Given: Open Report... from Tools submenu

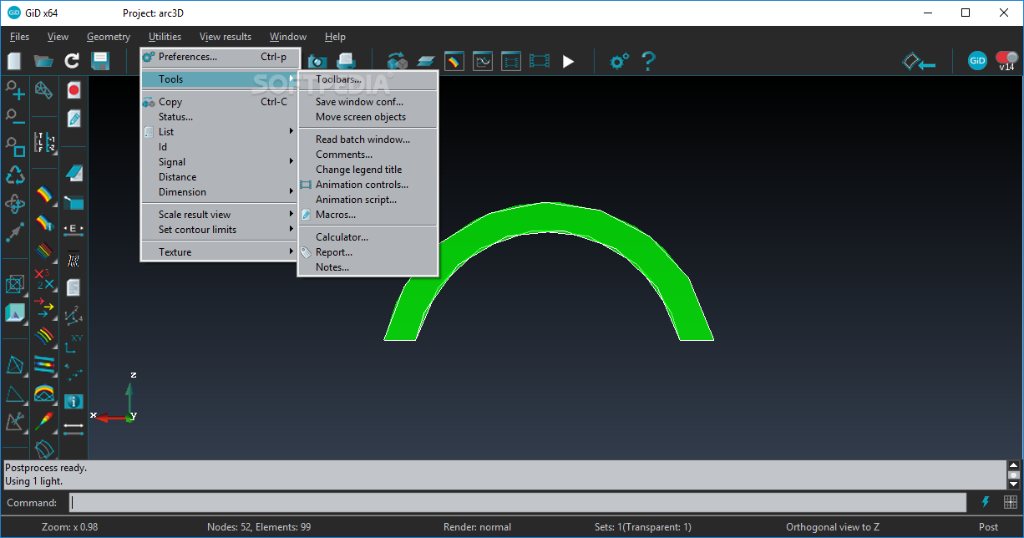Looking at the screenshot, I should click(x=368, y=252).
